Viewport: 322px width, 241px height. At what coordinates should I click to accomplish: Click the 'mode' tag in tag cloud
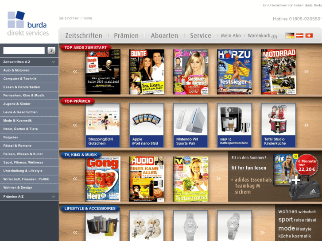[x=287, y=228]
